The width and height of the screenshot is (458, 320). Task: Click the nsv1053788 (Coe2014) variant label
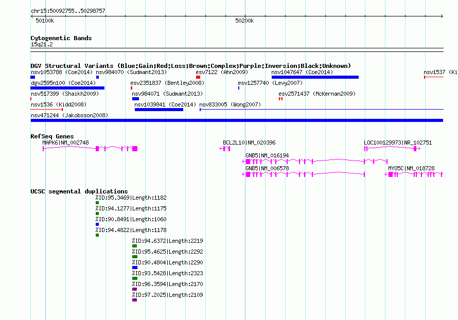click(x=62, y=72)
